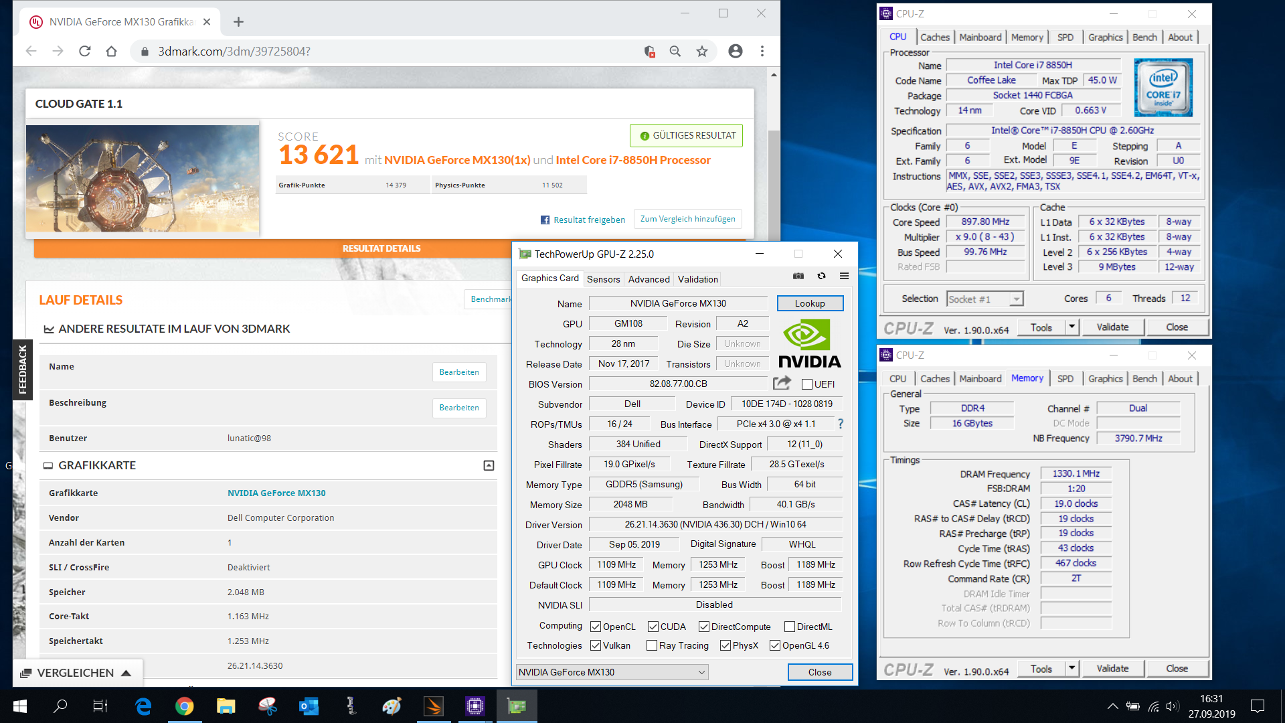Click scrollbar up arrow on webpage
Image resolution: width=1285 pixels, height=723 pixels.
[x=774, y=74]
